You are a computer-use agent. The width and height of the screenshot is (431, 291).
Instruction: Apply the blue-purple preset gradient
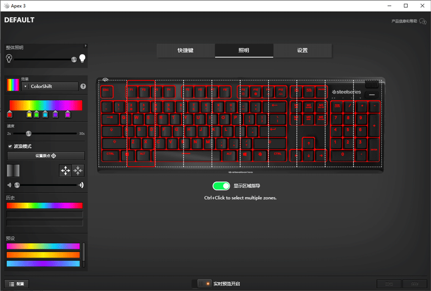pos(43,263)
